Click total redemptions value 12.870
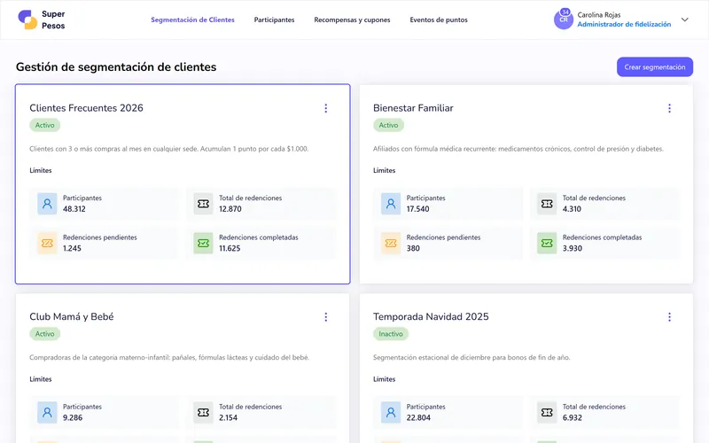 point(230,209)
